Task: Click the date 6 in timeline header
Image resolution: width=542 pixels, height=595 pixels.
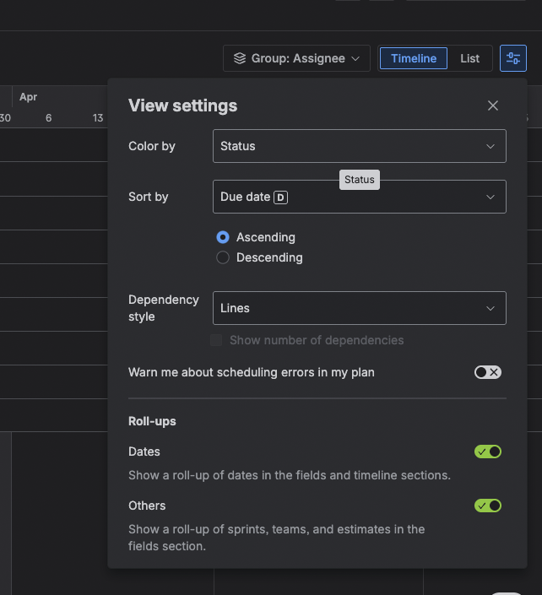Action: (x=48, y=118)
